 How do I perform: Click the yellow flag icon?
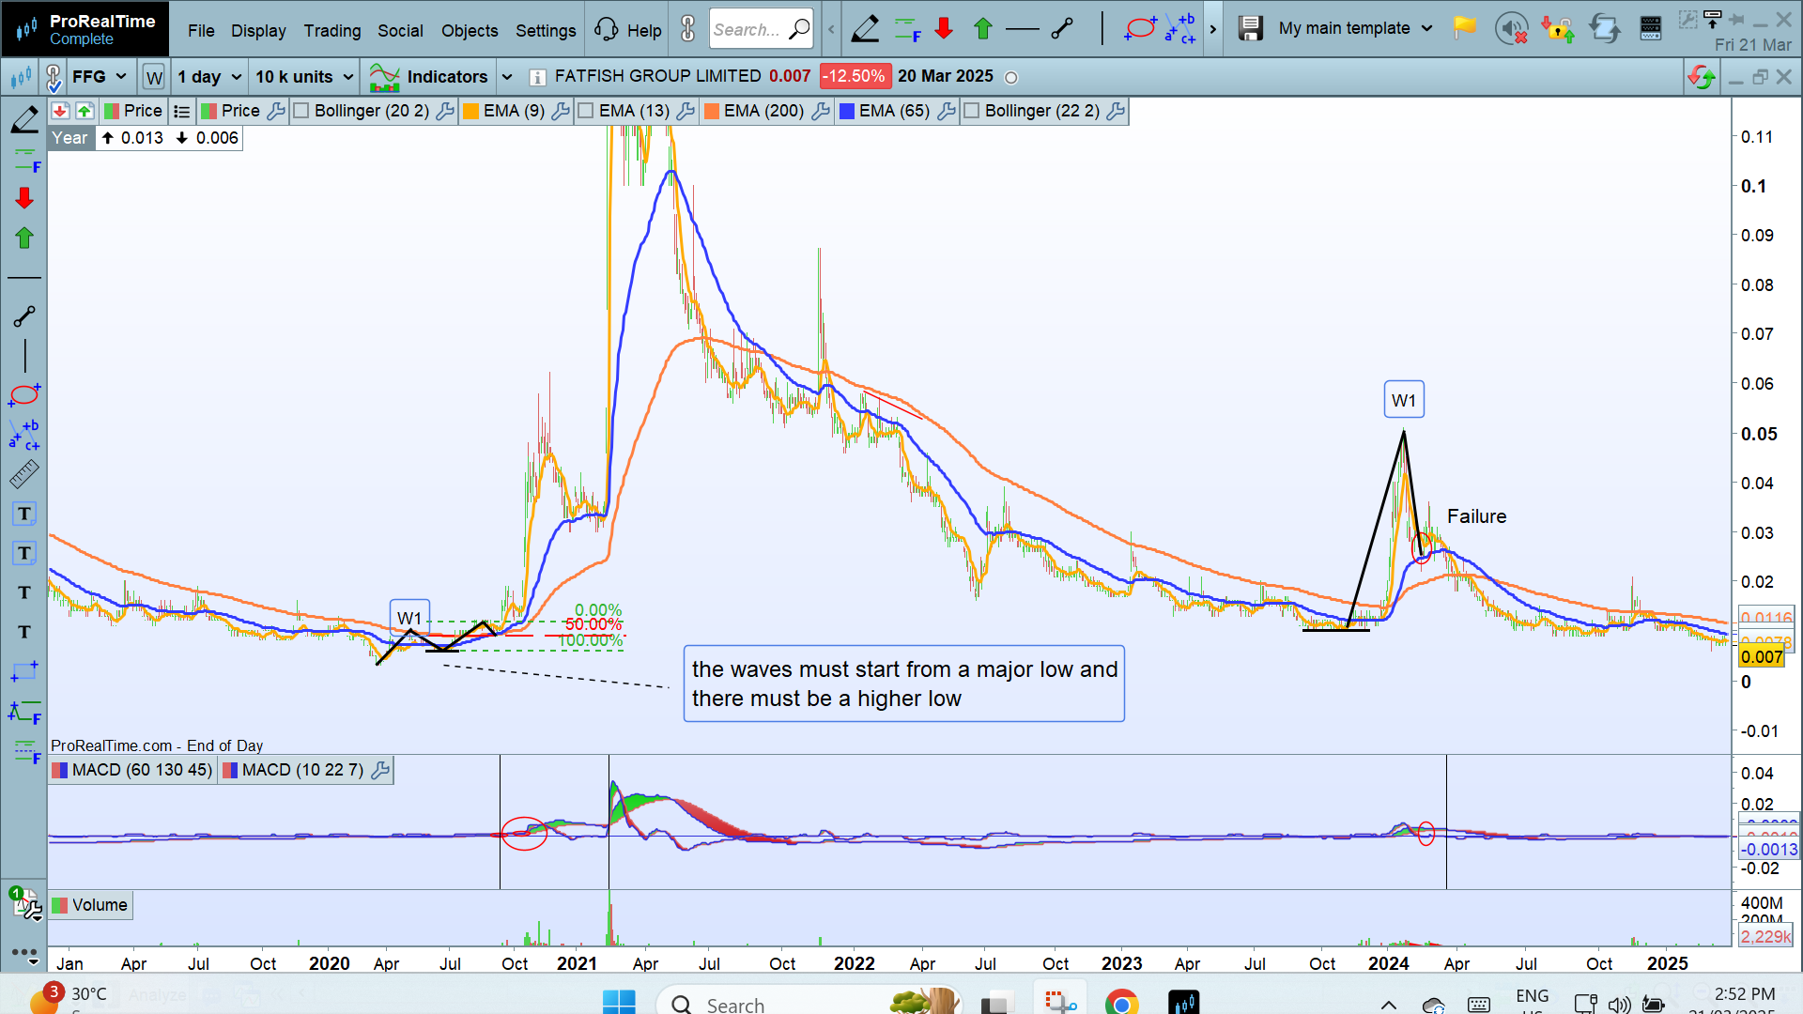pyautogui.click(x=1464, y=28)
